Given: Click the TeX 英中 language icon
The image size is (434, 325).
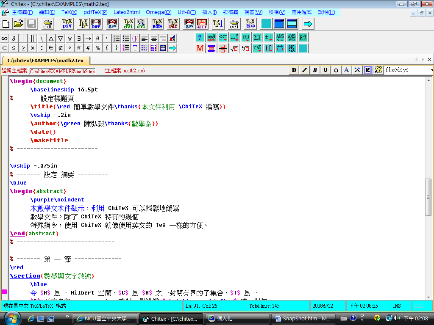Looking at the screenshot, I should 250,24.
